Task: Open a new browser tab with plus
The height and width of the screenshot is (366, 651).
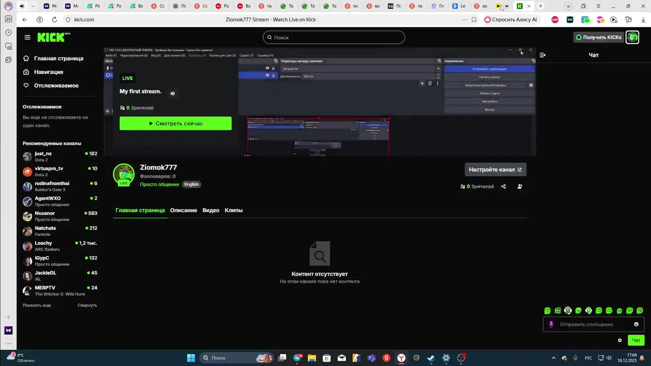Action: coord(541,6)
